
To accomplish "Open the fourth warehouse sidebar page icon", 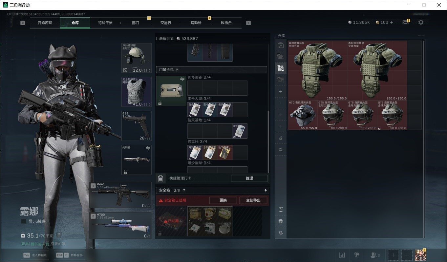I will (281, 79).
